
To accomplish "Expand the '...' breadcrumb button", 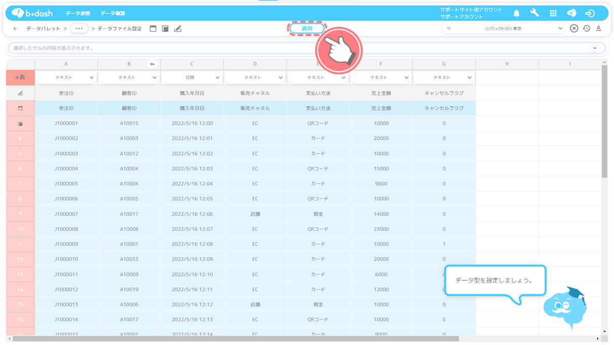I will (79, 29).
